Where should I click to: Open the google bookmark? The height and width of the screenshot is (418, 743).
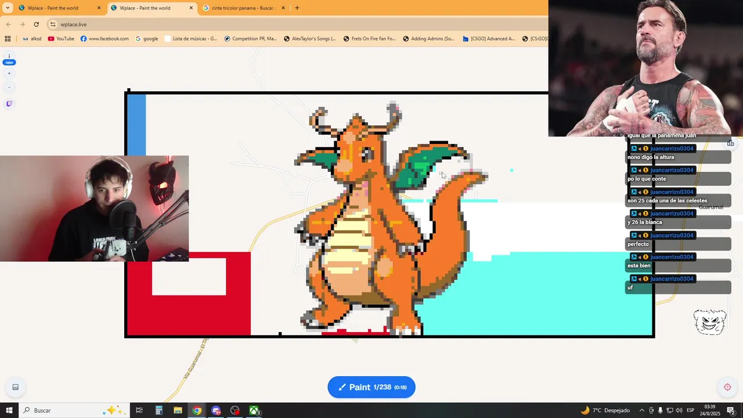(146, 39)
